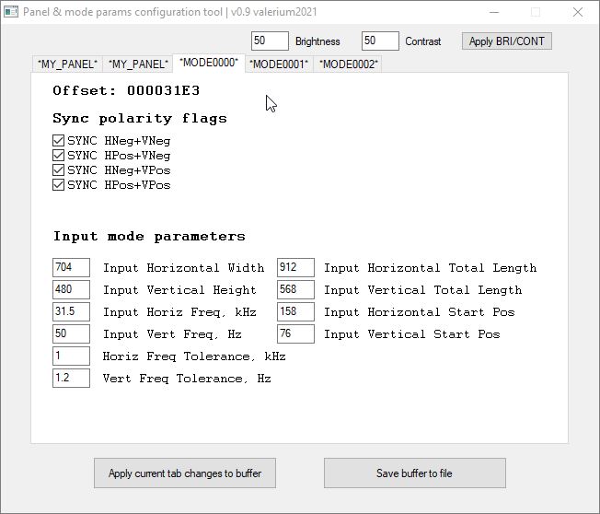The width and height of the screenshot is (600, 514).
Task: Select the first MY_PANEL tab
Action: click(67, 64)
